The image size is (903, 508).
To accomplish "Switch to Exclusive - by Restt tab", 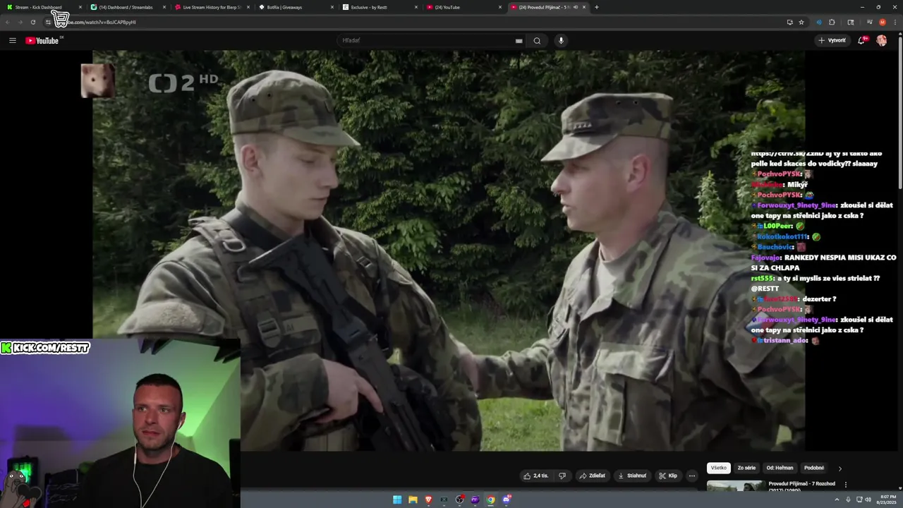I will click(377, 7).
